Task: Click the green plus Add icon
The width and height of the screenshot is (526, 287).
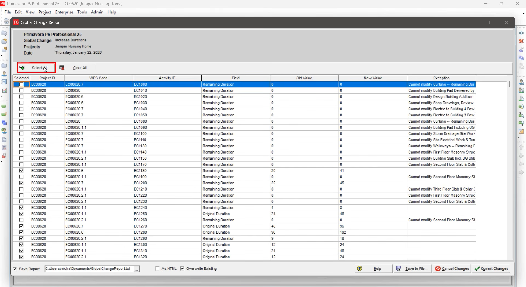Action: (x=521, y=33)
